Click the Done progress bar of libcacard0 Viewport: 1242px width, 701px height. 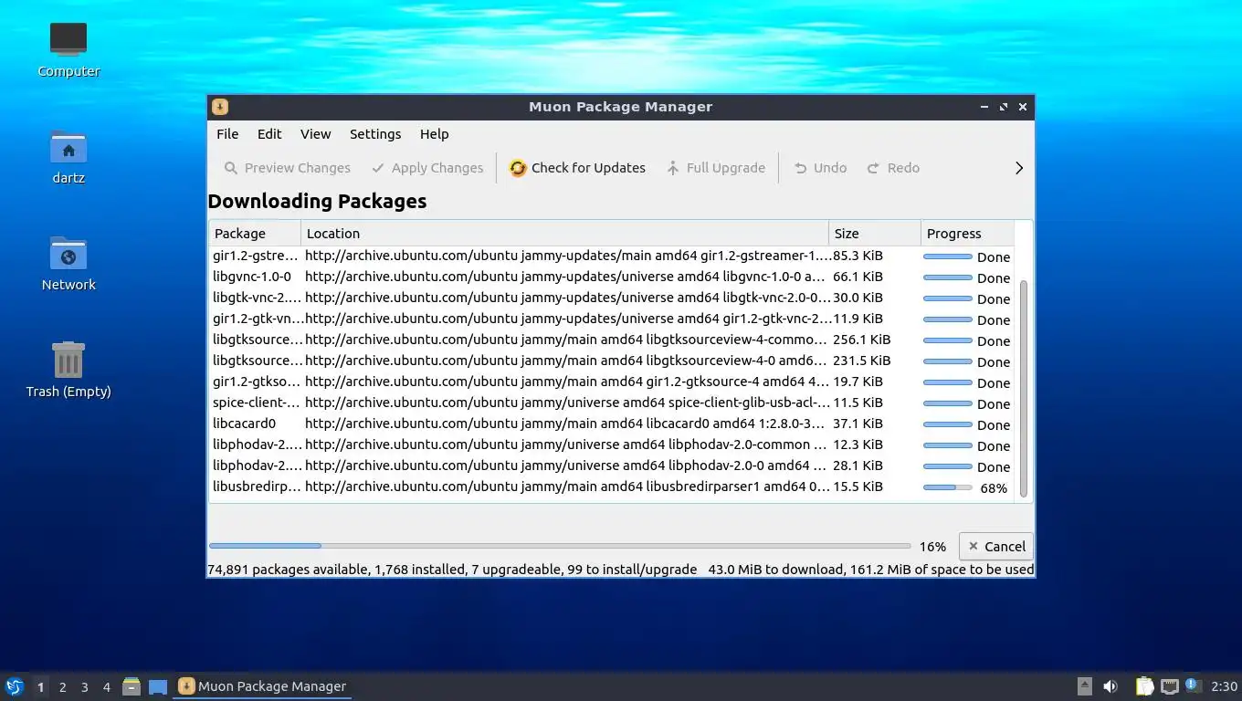point(948,424)
